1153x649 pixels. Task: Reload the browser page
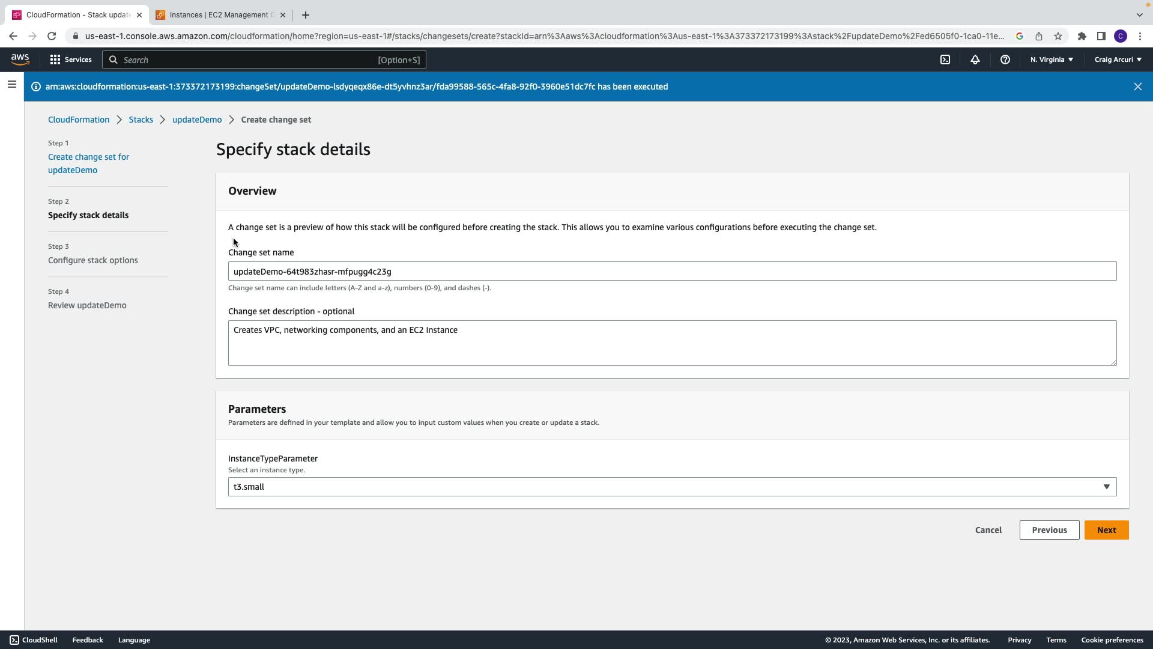pyautogui.click(x=52, y=36)
